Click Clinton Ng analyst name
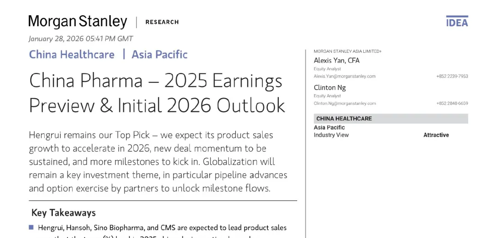The width and height of the screenshot is (496, 238). coord(330,87)
